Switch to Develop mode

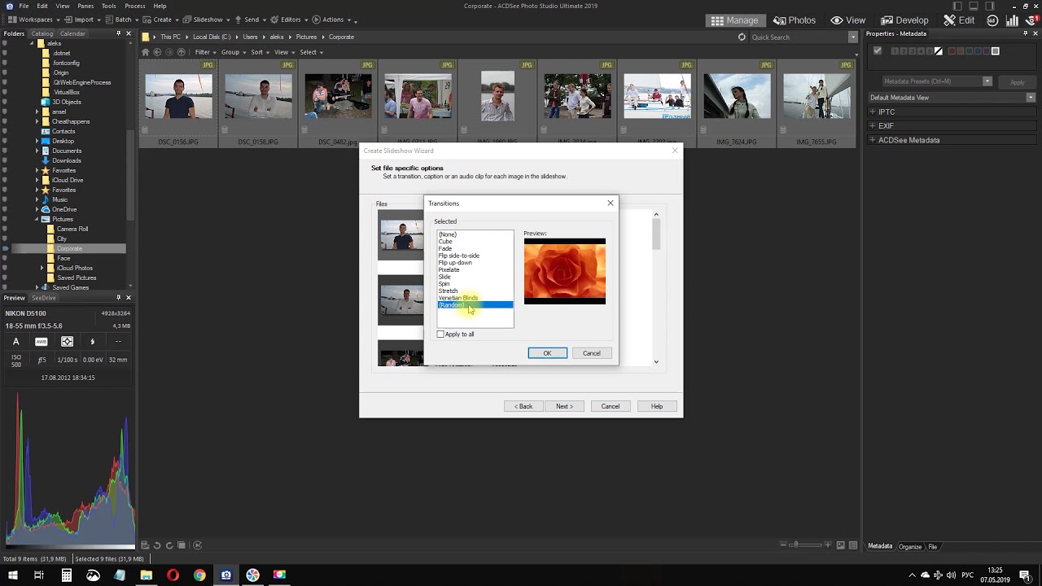point(905,20)
